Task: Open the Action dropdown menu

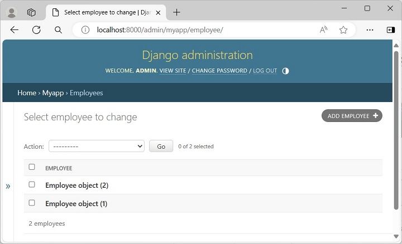Action: point(97,146)
